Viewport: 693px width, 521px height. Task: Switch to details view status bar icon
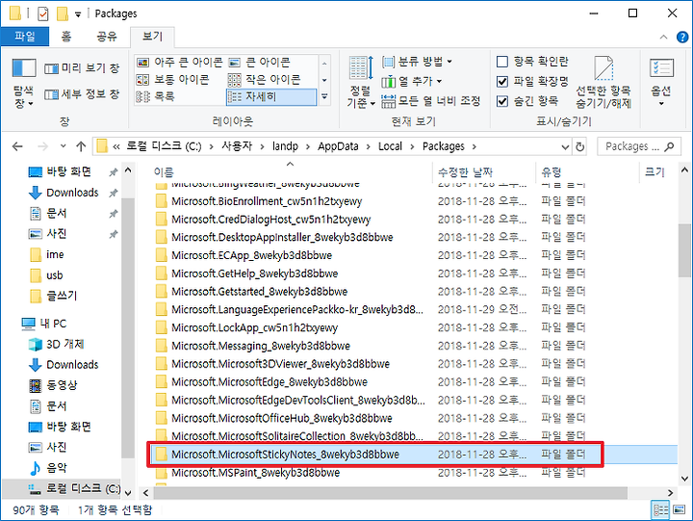click(x=660, y=510)
